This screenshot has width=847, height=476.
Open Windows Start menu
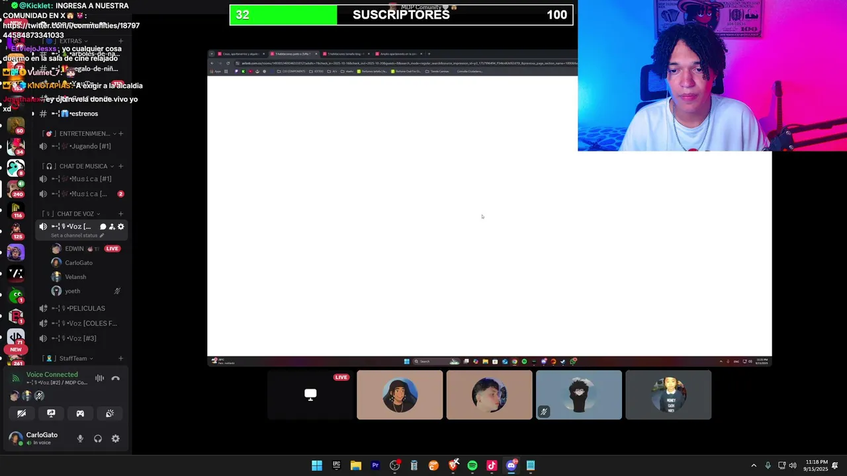point(317,465)
